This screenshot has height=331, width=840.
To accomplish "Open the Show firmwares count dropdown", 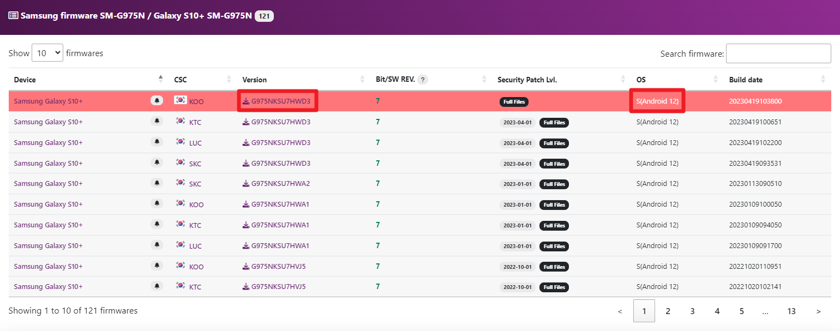I will 47,53.
